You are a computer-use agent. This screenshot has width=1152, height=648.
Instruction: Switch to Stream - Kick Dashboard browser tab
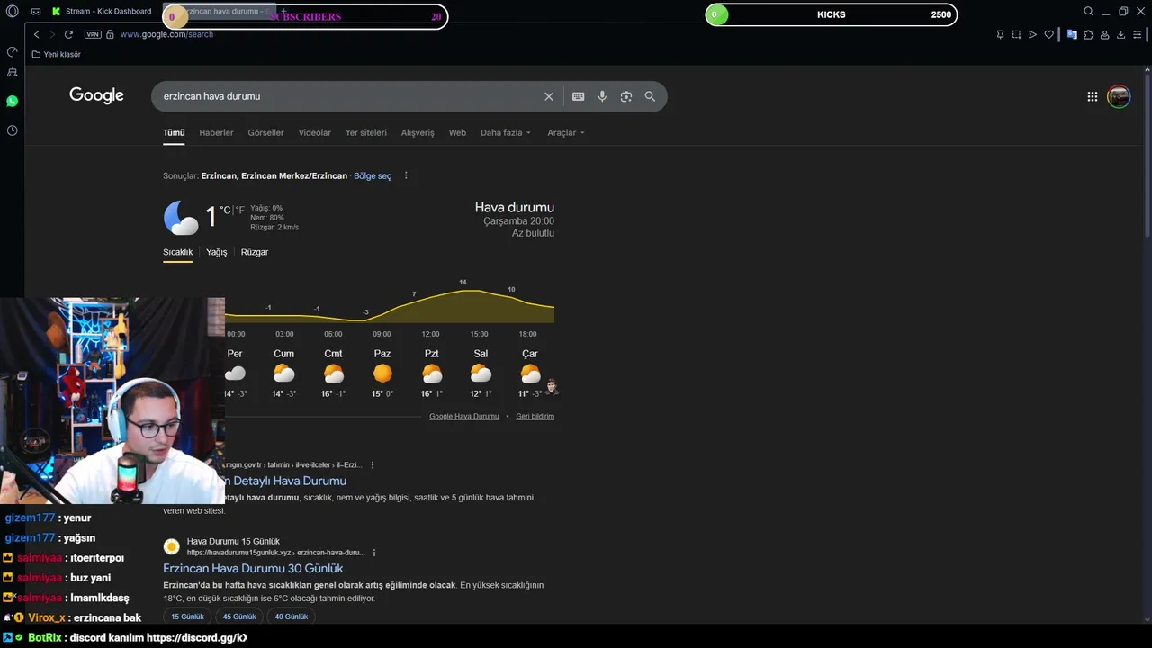(x=102, y=12)
